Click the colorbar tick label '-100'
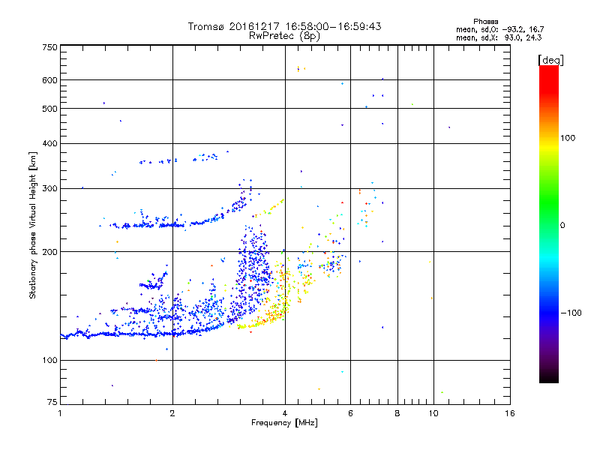This screenshot has width=600, height=450. pos(571,313)
